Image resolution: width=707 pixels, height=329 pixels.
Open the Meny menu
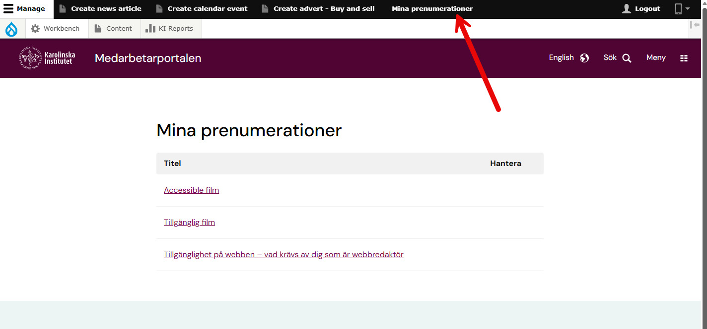click(655, 57)
